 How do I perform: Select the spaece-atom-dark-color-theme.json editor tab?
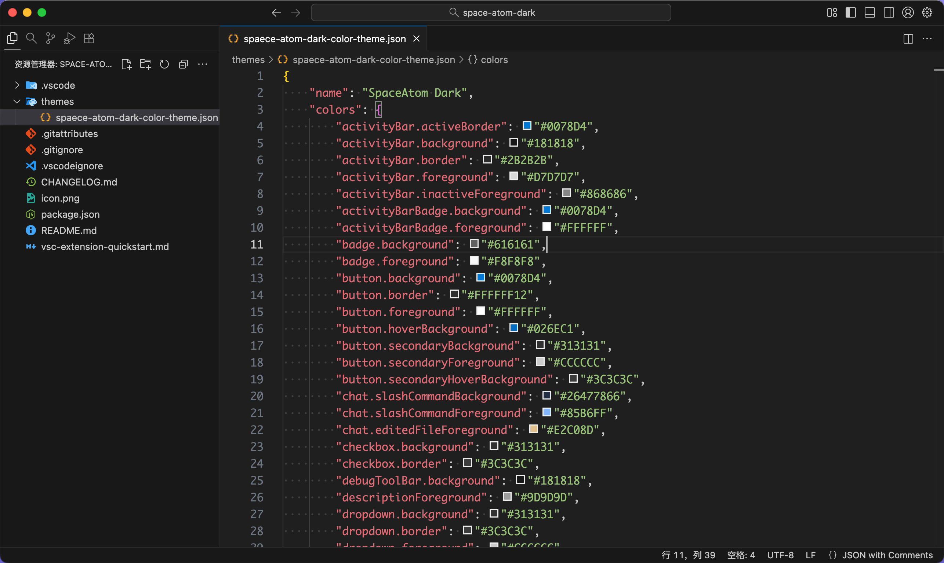[x=324, y=39]
